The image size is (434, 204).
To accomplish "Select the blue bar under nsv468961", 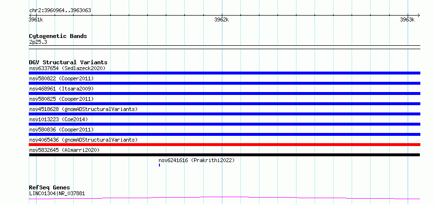I will (x=224, y=93).
